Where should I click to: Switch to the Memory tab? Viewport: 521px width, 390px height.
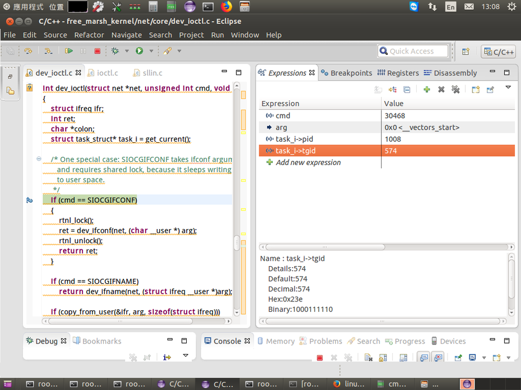276,341
